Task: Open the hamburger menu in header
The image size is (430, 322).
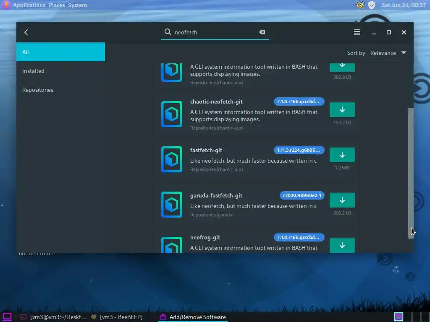Action: click(x=357, y=32)
